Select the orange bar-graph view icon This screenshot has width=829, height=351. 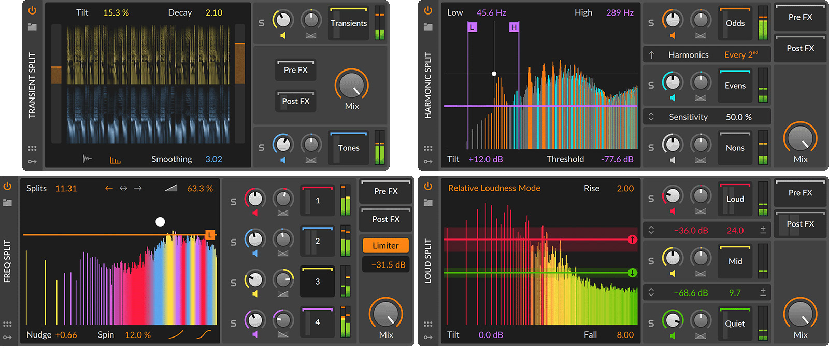tap(115, 160)
